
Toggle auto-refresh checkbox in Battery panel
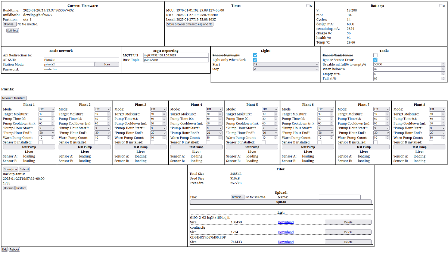(441, 6)
